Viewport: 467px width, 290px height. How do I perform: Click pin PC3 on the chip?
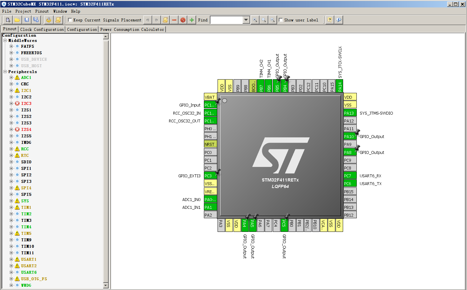tap(210, 176)
